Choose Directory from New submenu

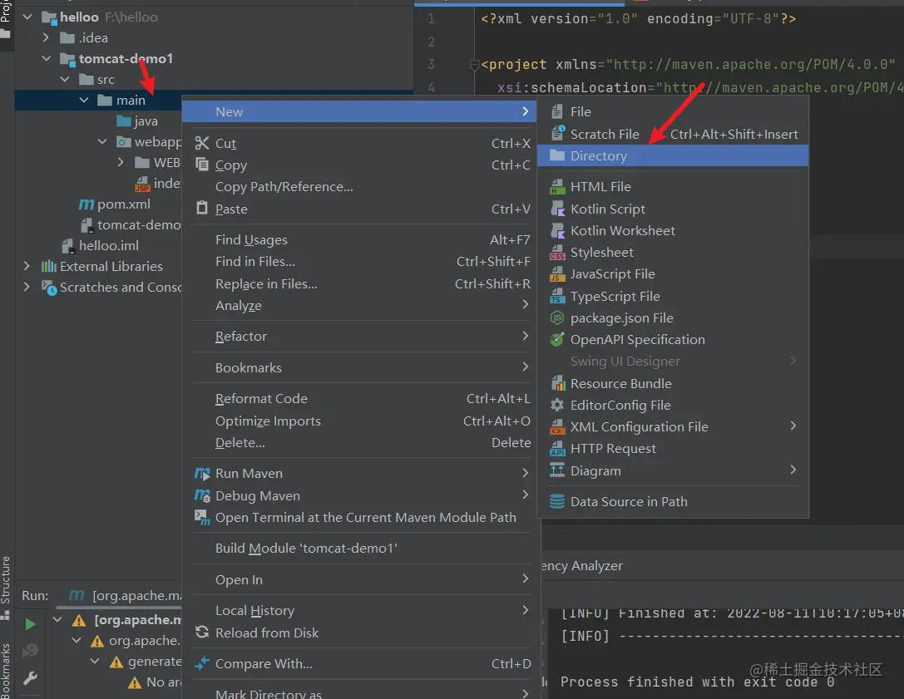(673, 155)
